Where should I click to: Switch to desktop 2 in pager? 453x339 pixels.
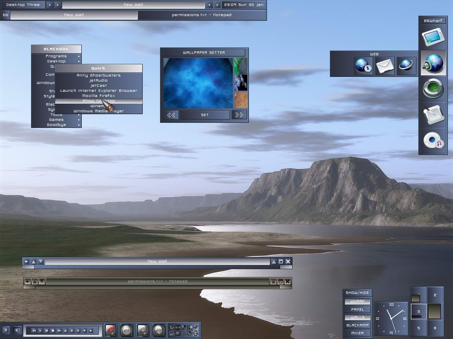[x=435, y=295]
